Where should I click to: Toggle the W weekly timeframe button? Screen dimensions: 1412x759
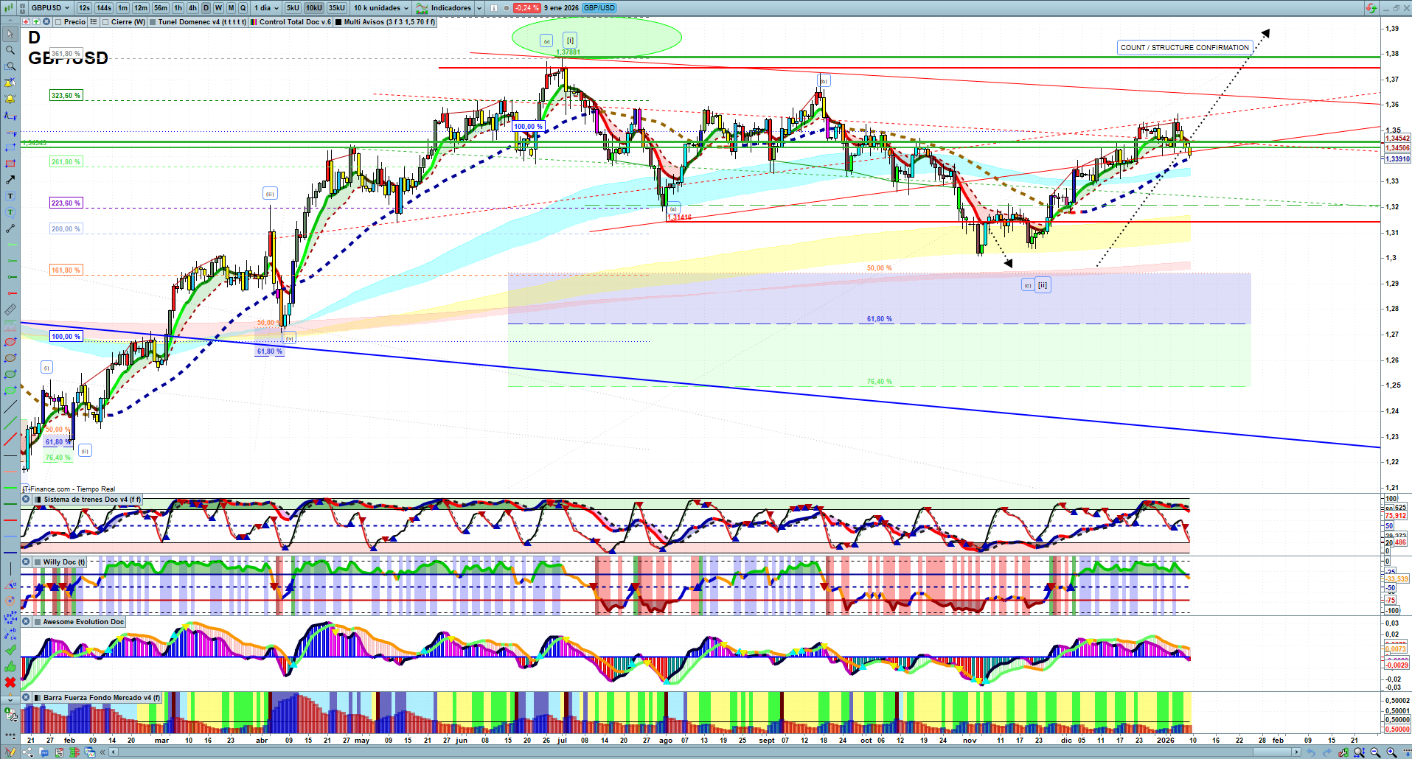(218, 8)
